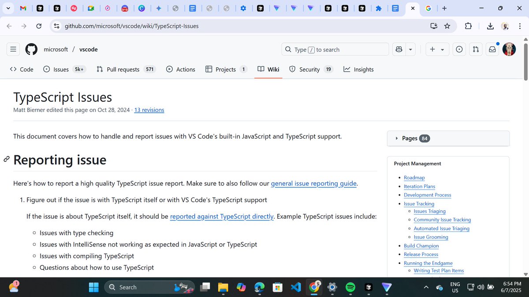This screenshot has width=529, height=297.
Task: Bookmark this page with star icon
Action: point(447,26)
